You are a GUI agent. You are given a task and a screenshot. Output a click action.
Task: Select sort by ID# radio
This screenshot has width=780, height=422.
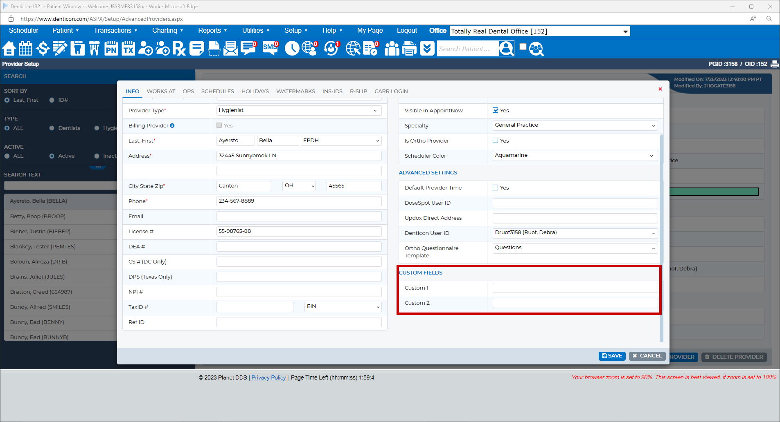pyautogui.click(x=52, y=100)
